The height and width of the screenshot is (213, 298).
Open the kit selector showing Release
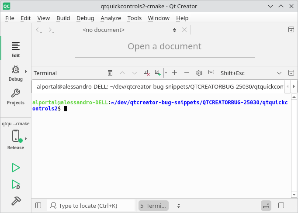click(x=16, y=140)
